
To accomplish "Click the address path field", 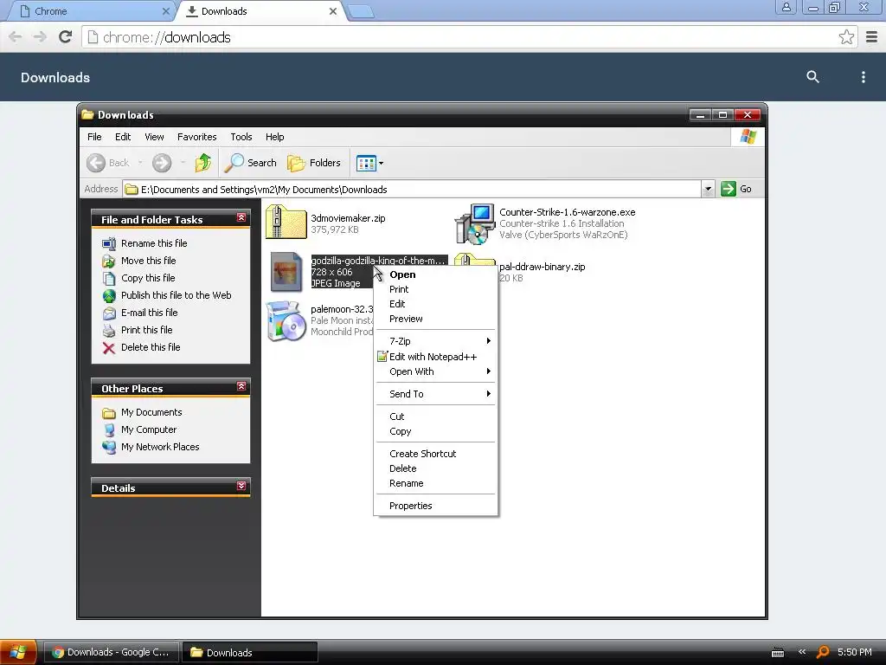I will (x=413, y=190).
